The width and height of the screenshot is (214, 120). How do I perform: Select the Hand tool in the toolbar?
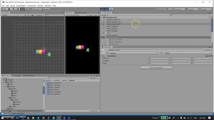coord(4,9)
